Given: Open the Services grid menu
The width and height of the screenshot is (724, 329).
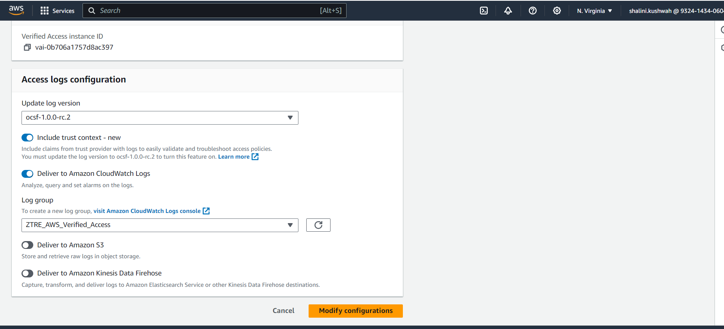Looking at the screenshot, I should click(x=57, y=11).
